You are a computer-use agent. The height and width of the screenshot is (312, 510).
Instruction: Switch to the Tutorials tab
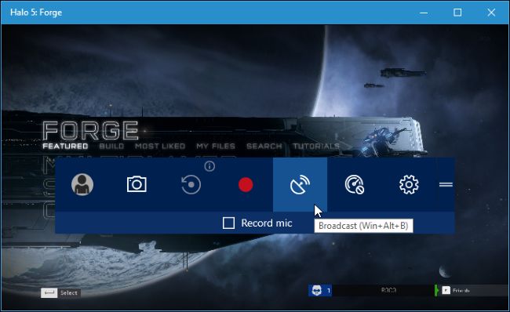[x=316, y=147]
